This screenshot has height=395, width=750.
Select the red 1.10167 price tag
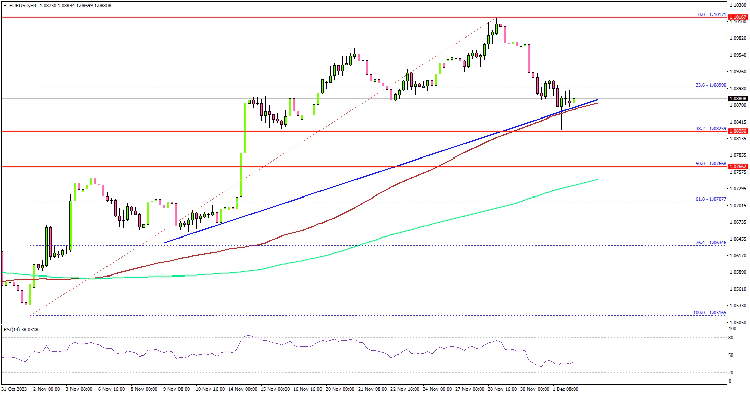click(737, 17)
